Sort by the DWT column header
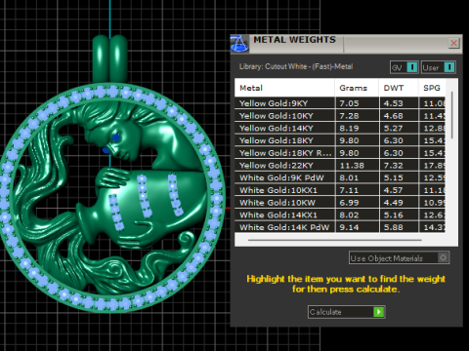 coord(399,88)
